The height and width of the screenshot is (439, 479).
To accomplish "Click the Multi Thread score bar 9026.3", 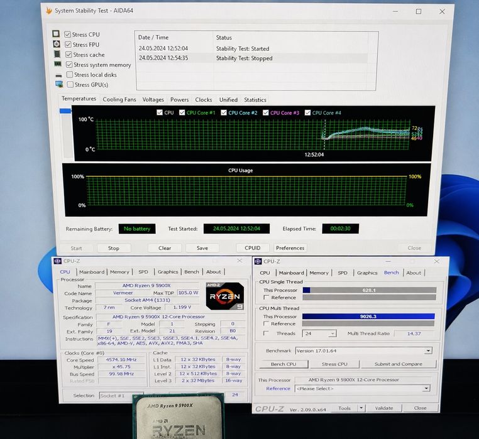I will 368,317.
